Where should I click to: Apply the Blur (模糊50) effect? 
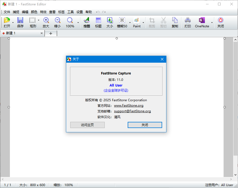(122, 20)
